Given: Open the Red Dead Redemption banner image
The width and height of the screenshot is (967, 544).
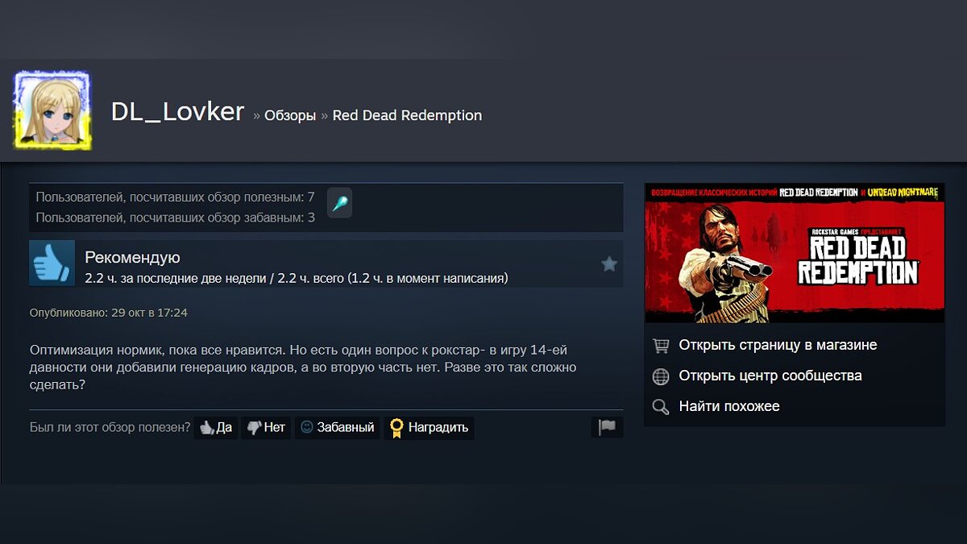Looking at the screenshot, I should tap(795, 253).
